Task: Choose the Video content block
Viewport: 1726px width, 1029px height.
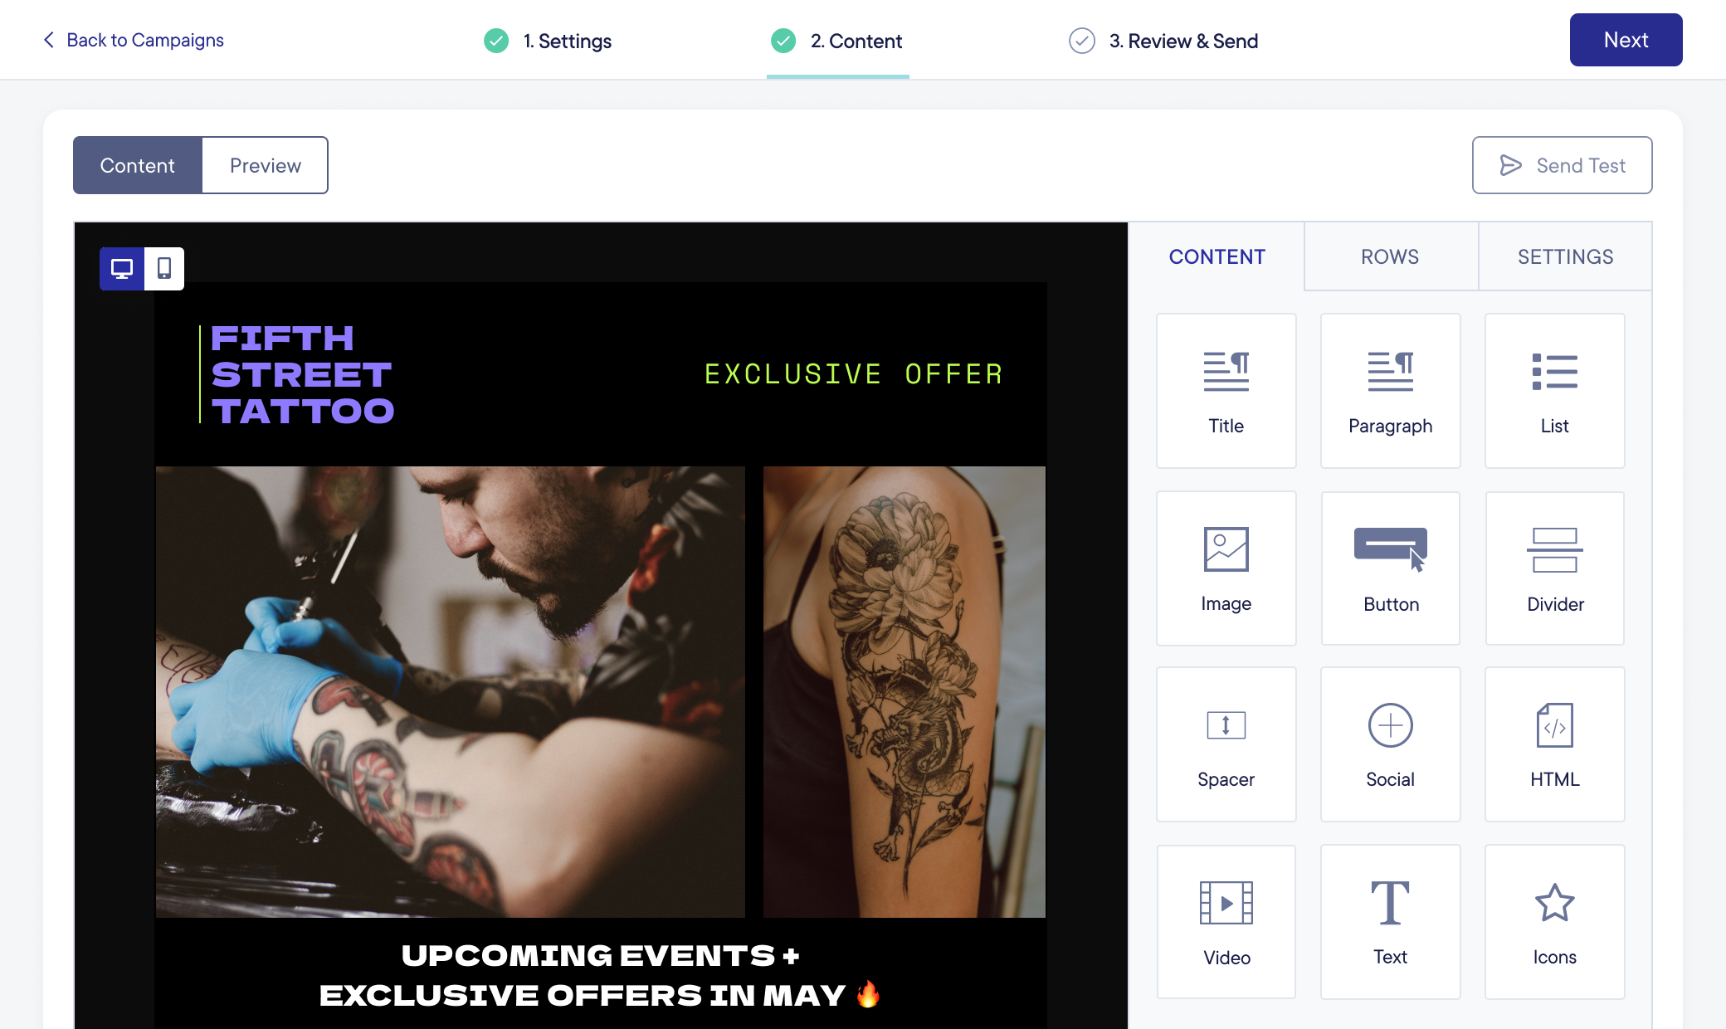Action: tap(1226, 922)
